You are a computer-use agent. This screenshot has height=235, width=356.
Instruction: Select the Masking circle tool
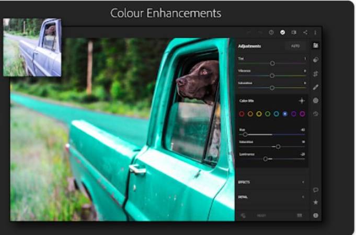tap(316, 100)
